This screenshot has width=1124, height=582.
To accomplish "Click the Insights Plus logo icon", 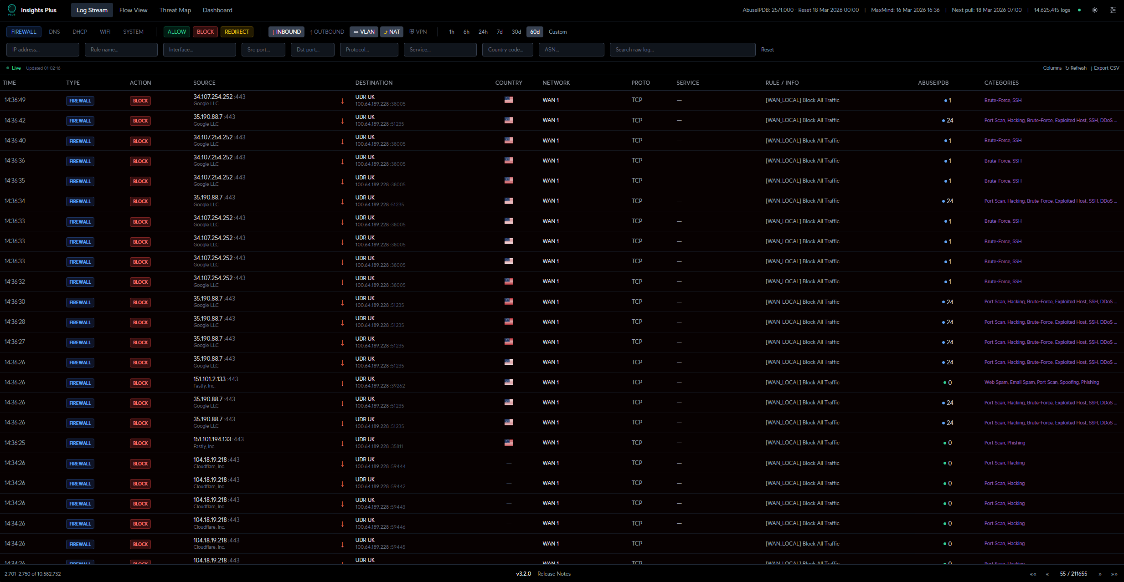I will [x=12, y=10].
